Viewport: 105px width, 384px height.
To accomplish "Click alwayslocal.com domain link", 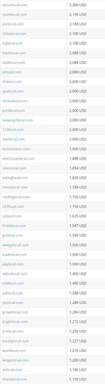I will coord(15,245).
